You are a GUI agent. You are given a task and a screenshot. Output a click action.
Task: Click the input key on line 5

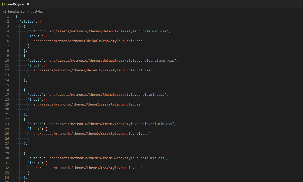point(34,36)
